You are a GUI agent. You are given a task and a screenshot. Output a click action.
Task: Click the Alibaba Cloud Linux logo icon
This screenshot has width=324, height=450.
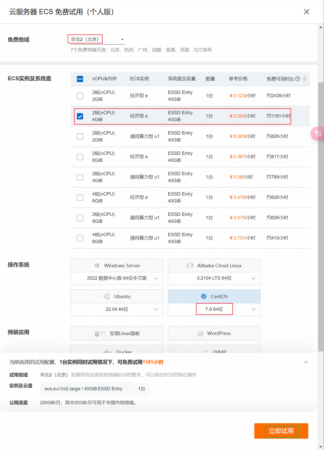[190, 266]
